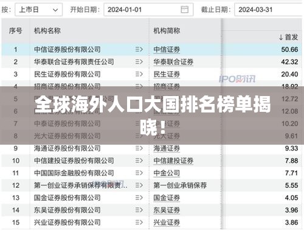This screenshot has width=304, height=231.
Task: Click the detail arrow icon for 民生证券股份有限公司
Action: click(139, 74)
